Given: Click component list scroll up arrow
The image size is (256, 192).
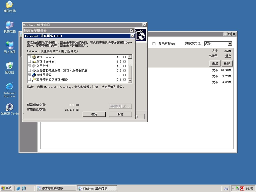Looking at the screenshot, I should (130, 57).
